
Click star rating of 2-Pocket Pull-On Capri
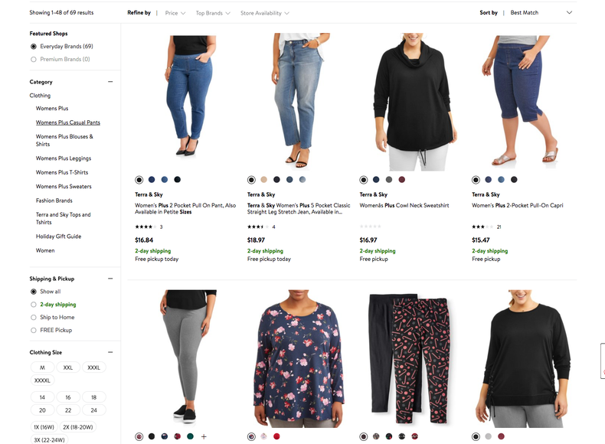pos(482,227)
